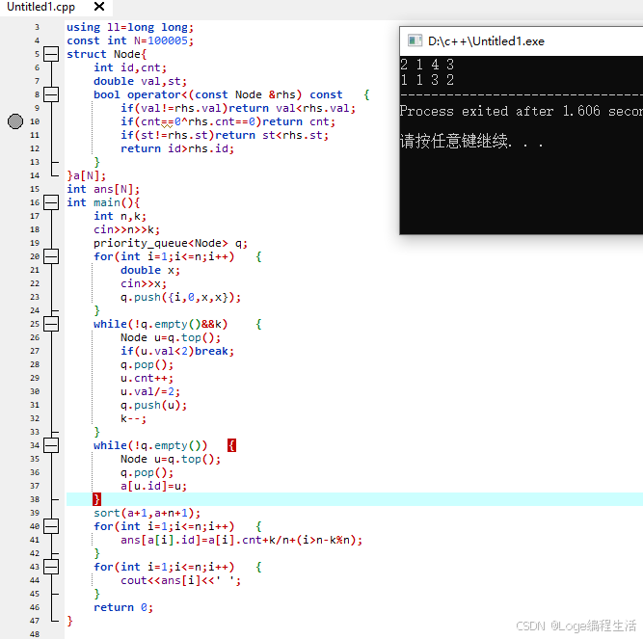The image size is (643, 639).
Task: Click console output line '2 1 4 3'
Action: 427,65
